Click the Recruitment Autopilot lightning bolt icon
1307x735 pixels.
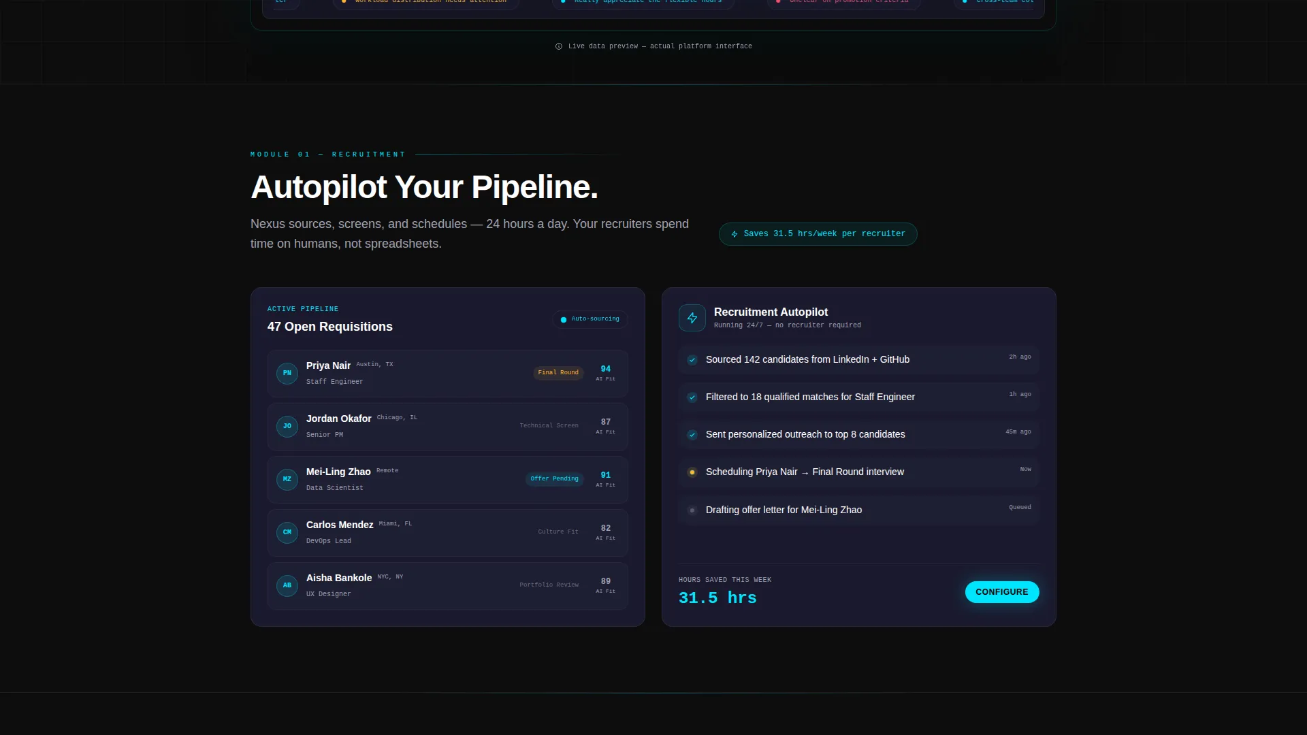point(692,318)
